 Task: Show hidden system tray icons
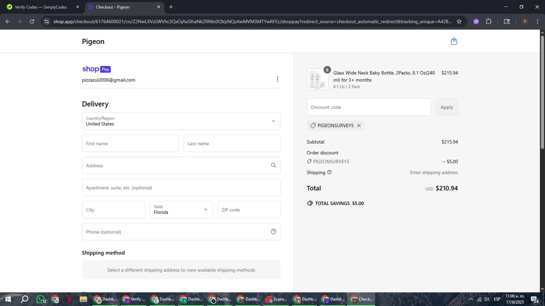tap(471, 299)
